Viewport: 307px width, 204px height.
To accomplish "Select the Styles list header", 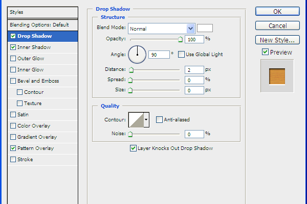I will click(x=42, y=12).
